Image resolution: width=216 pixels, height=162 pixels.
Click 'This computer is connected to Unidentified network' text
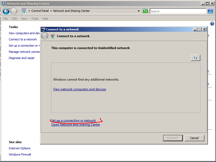point(91,48)
